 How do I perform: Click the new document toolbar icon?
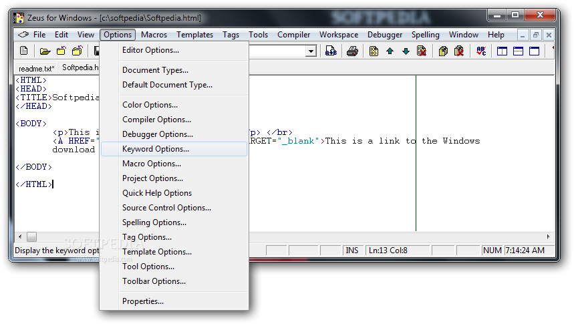click(x=24, y=51)
